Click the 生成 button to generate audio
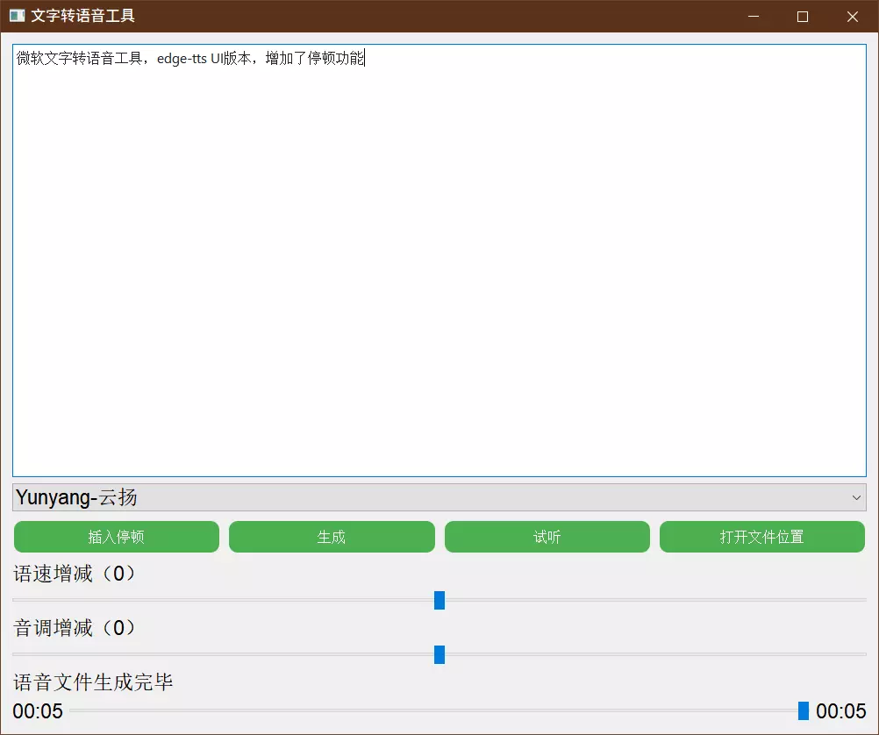879x735 pixels. click(x=332, y=537)
